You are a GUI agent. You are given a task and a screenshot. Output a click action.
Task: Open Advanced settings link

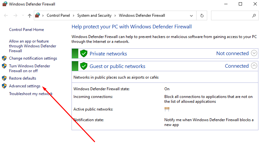point(24,86)
